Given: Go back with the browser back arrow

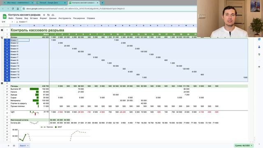Looking at the screenshot, I should 3,9.
